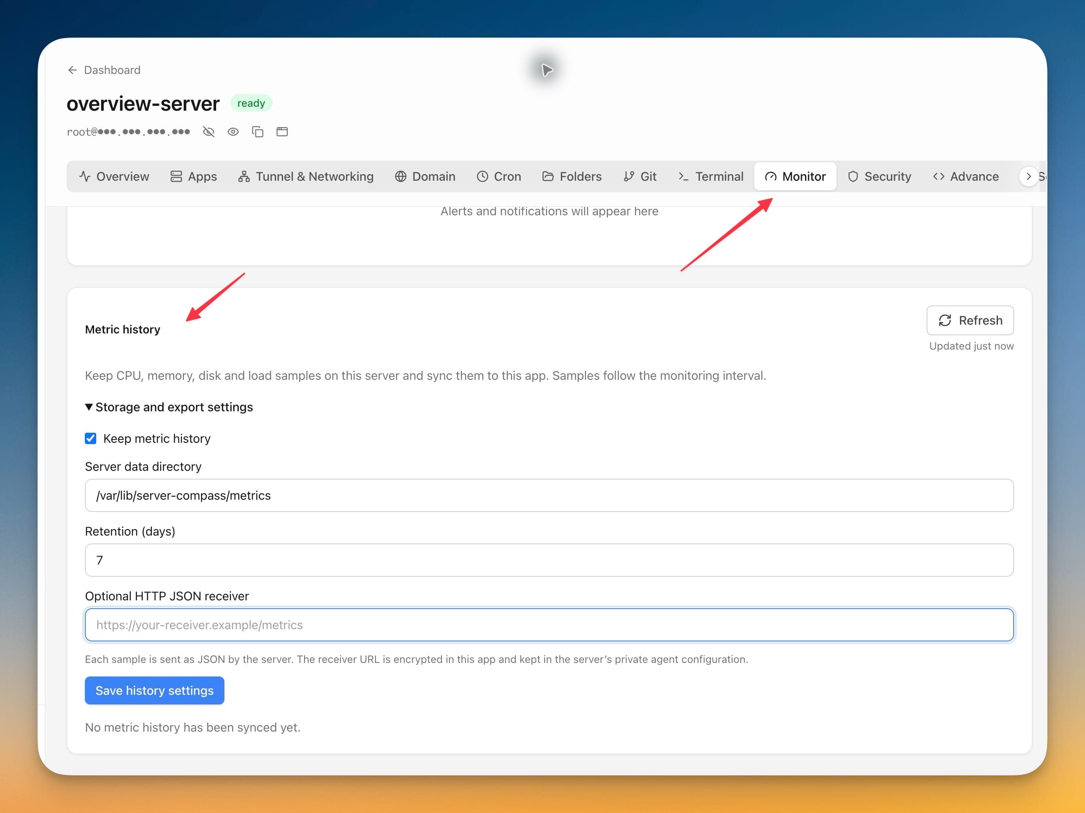Open the Terminal tab
Image resolution: width=1085 pixels, height=813 pixels.
711,176
